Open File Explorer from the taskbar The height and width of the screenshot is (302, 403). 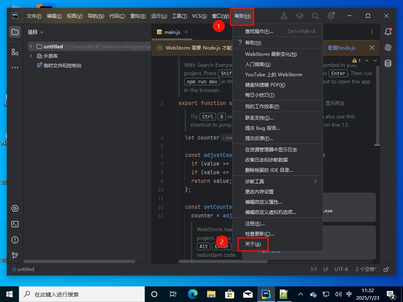click(x=211, y=294)
